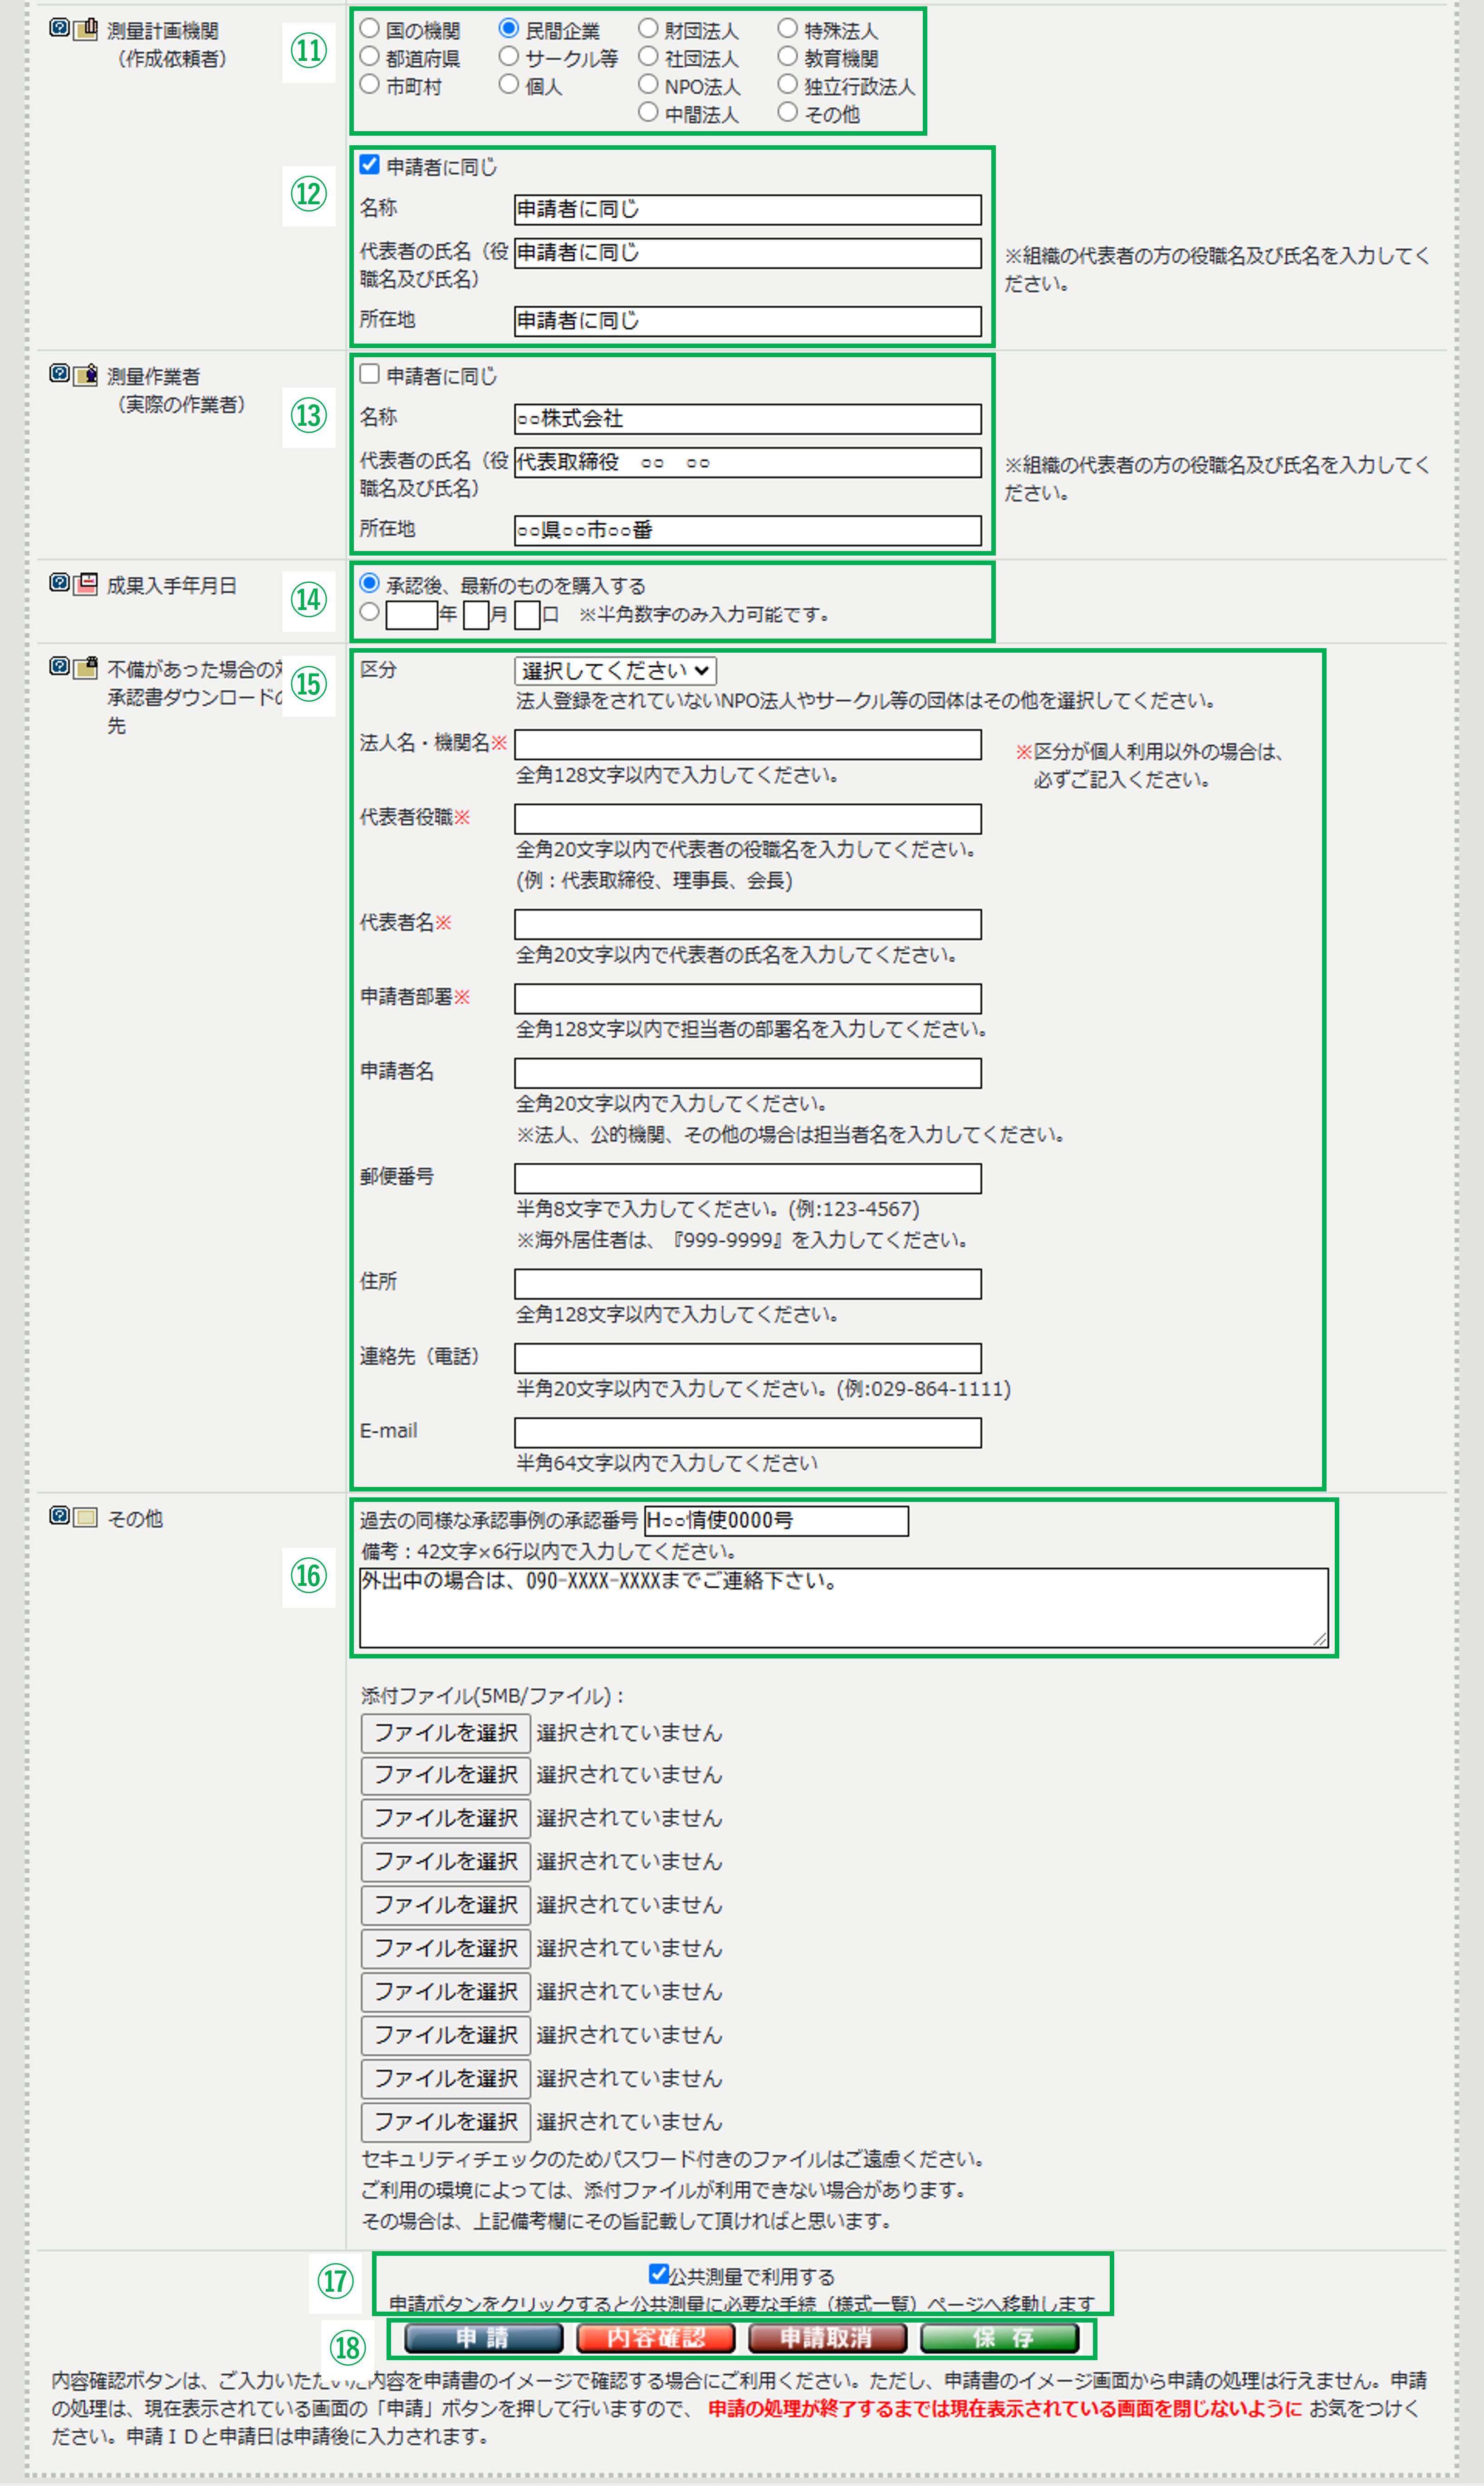The image size is (1484, 2490).
Task: Click the red 内容確認 button
Action: click(x=656, y=2339)
